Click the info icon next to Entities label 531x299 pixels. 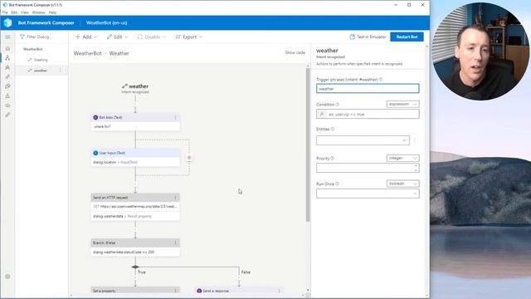[332, 130]
